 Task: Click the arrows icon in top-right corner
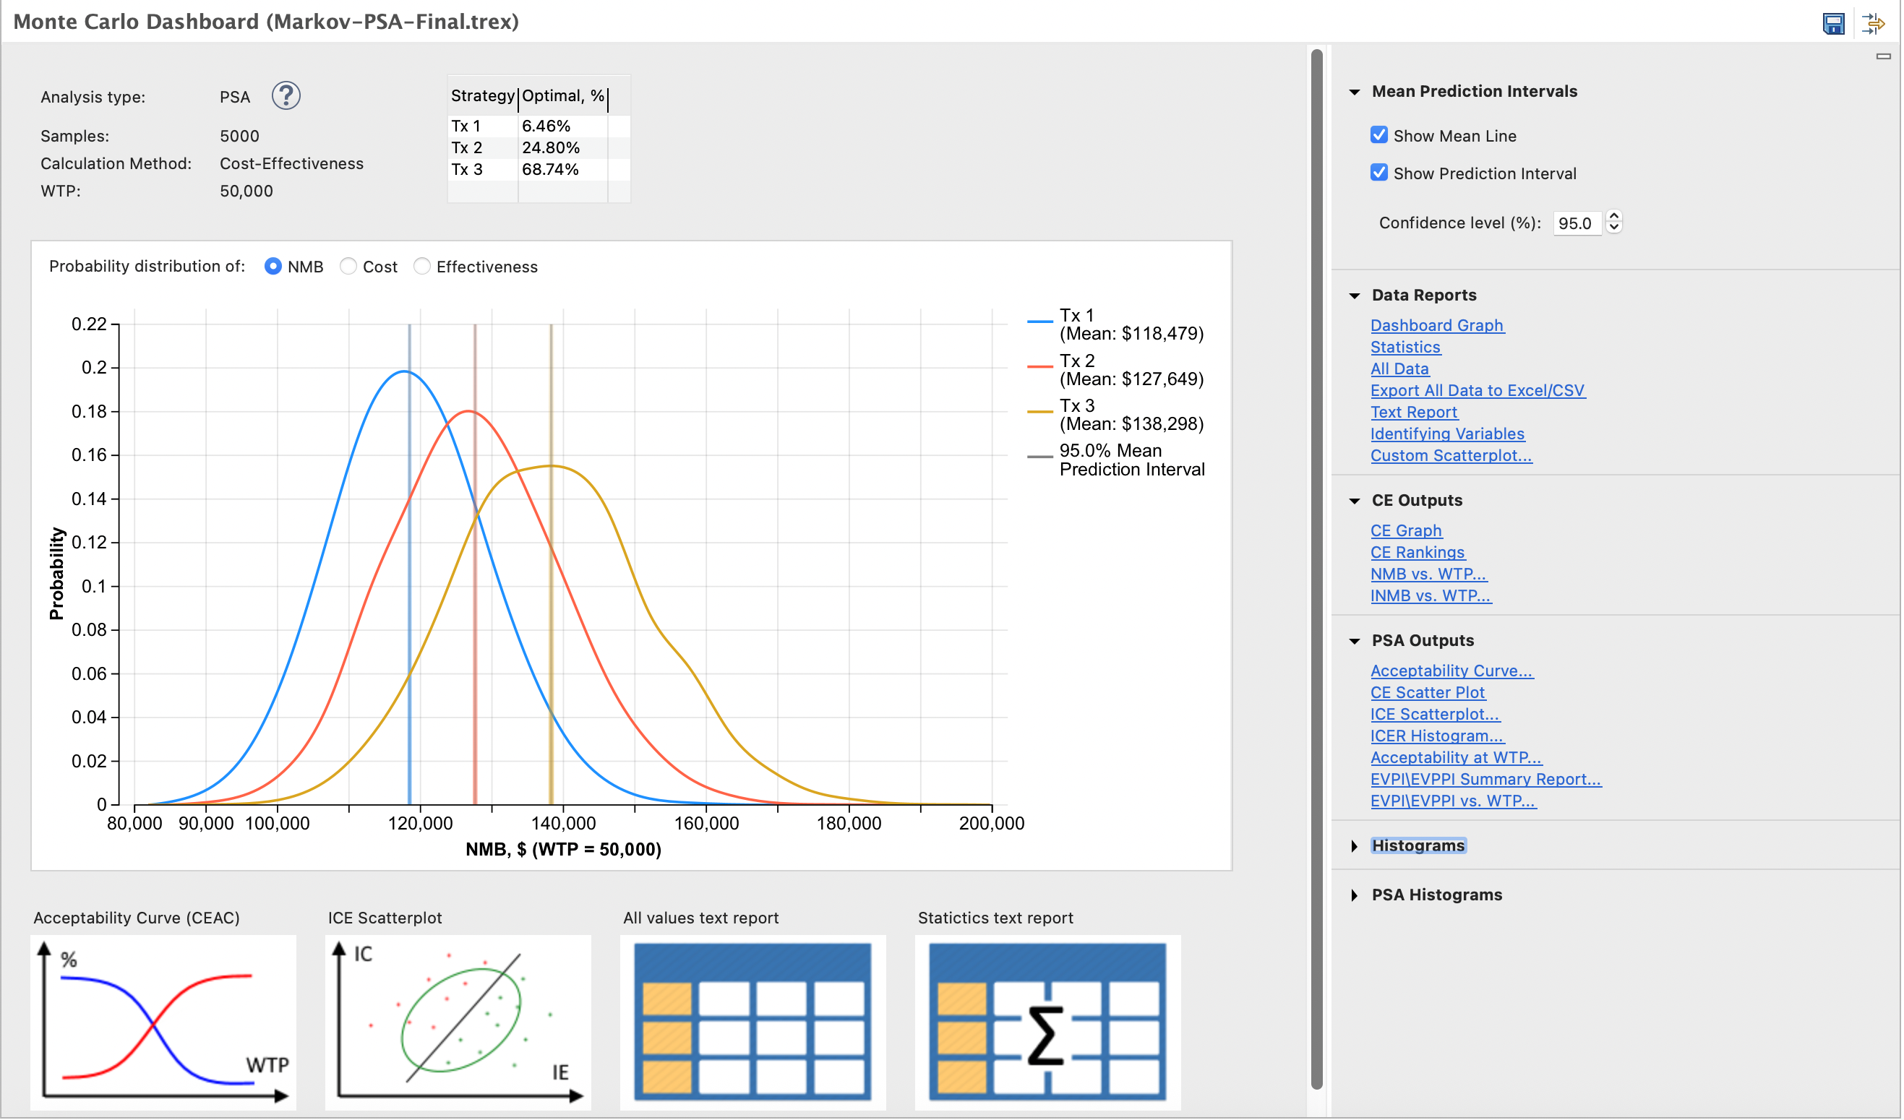1874,23
